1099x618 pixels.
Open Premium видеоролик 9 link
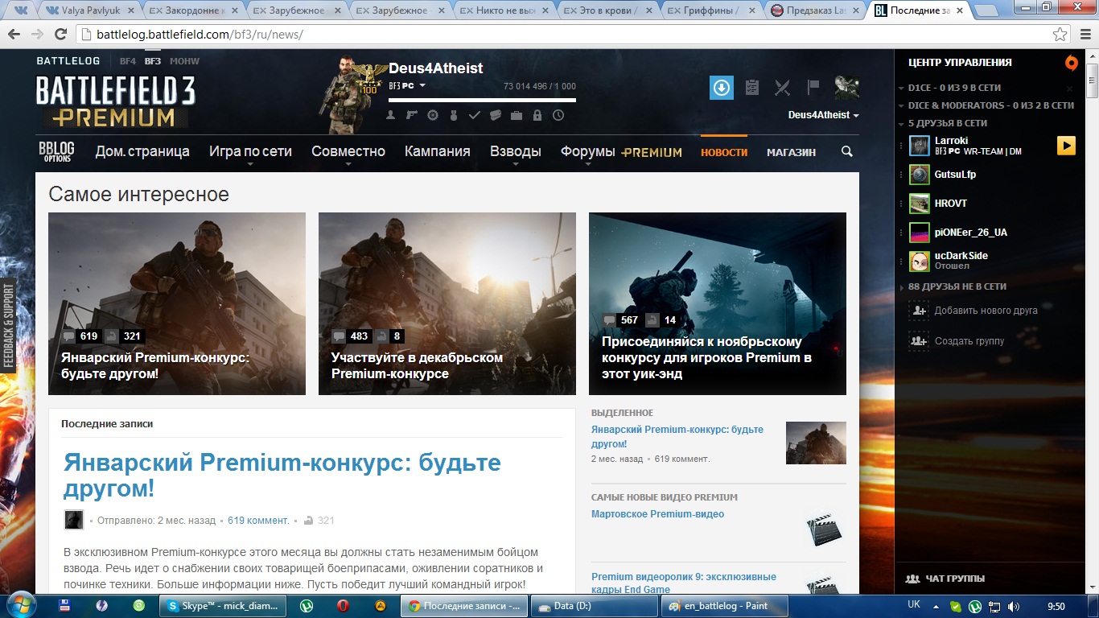(x=684, y=583)
